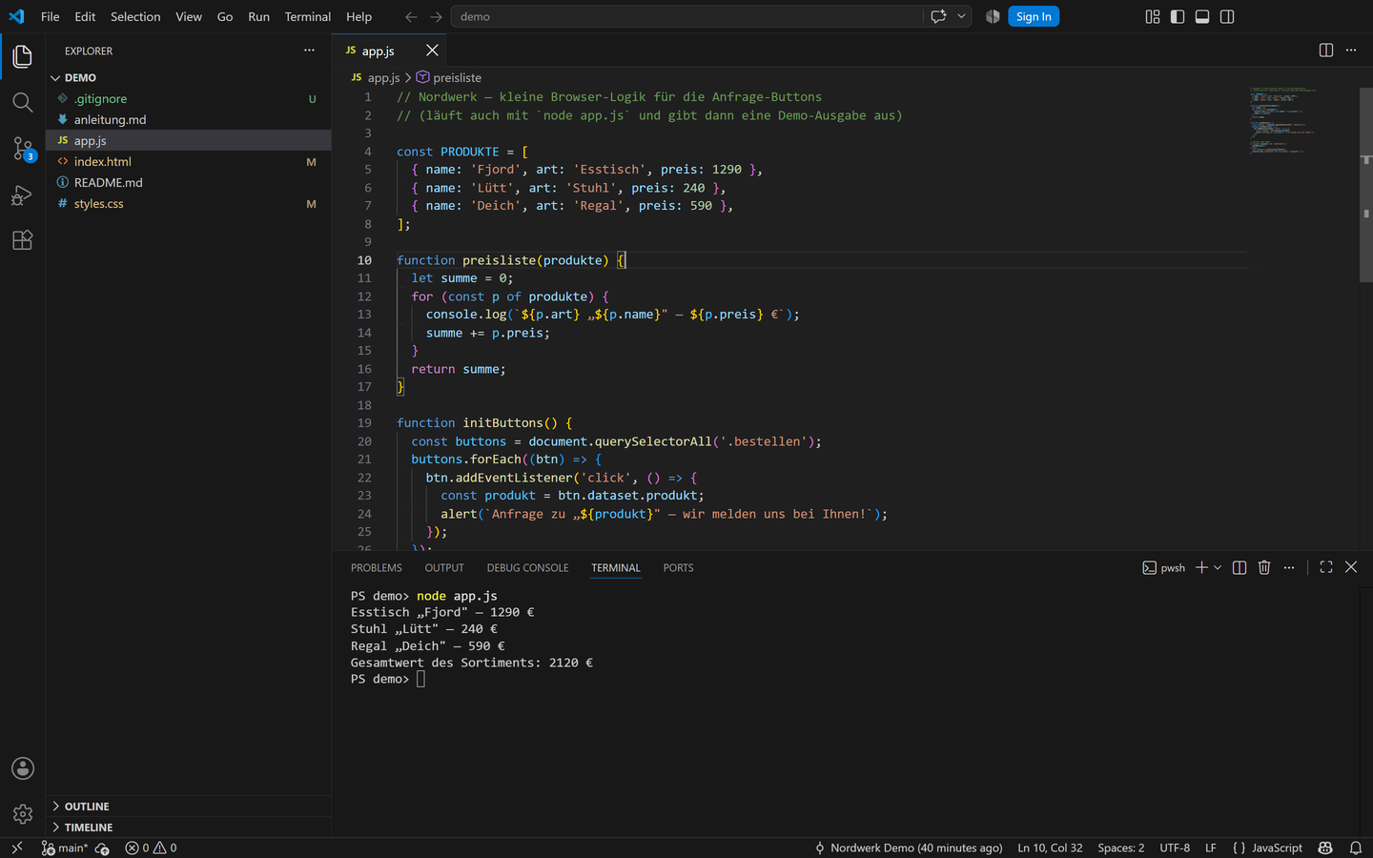Viewport: 1373px width, 858px height.
Task: Maximize the panel size
Action: coord(1326,567)
